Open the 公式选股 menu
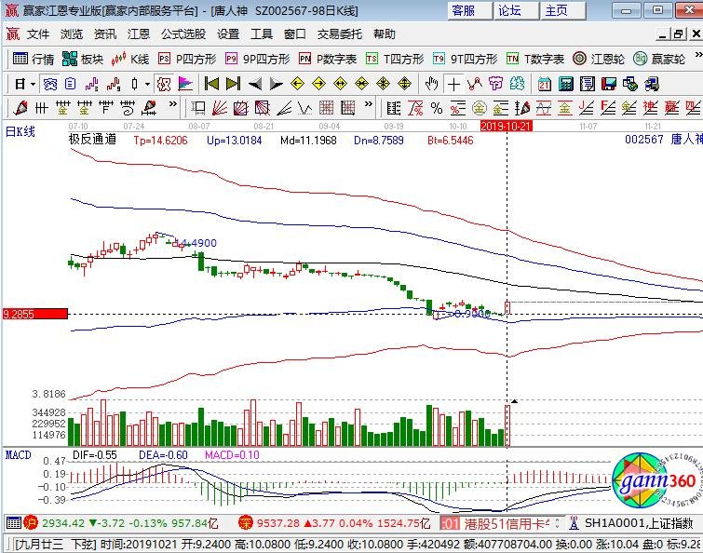 tap(183, 34)
